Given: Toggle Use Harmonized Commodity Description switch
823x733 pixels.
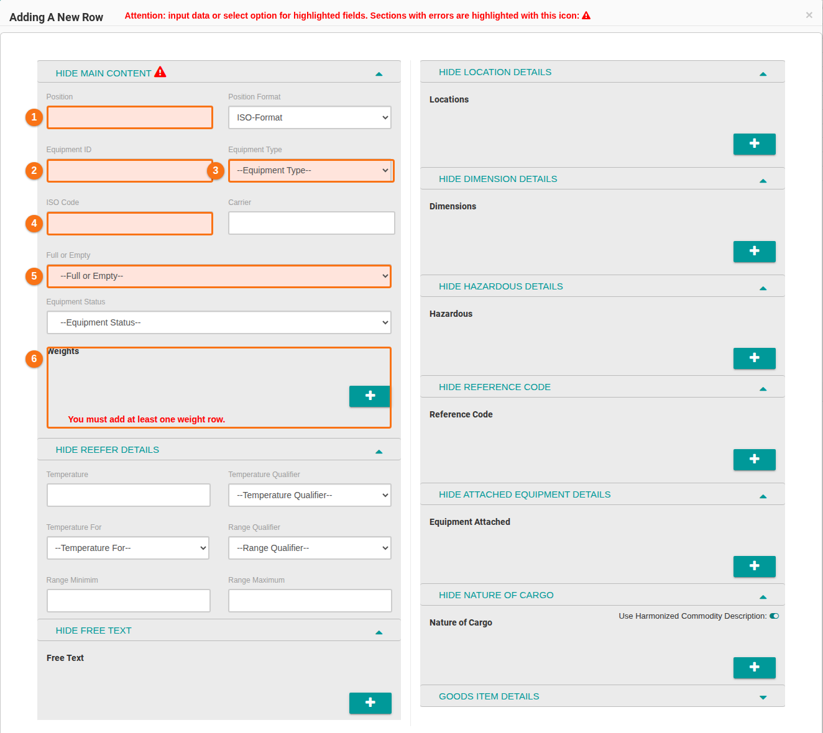Looking at the screenshot, I should click(774, 616).
